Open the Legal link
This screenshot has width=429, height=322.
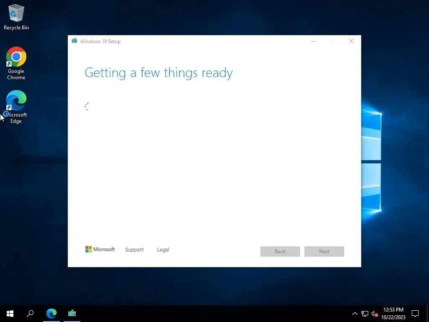point(163,250)
